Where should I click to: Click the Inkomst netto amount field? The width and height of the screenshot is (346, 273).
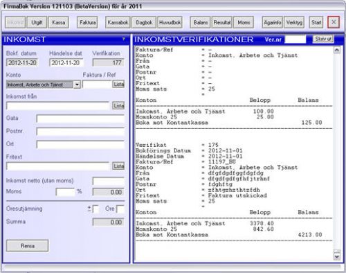(109, 182)
